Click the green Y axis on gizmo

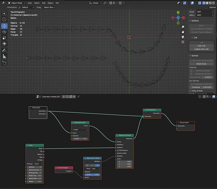pos(178,12)
